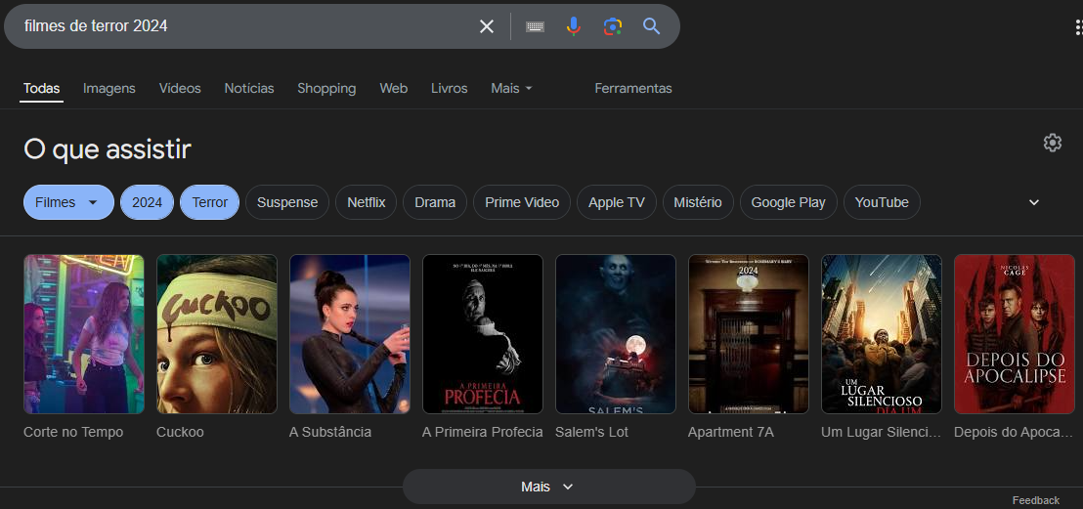Switch to the Imagens tab
The height and width of the screenshot is (509, 1083).
[109, 88]
